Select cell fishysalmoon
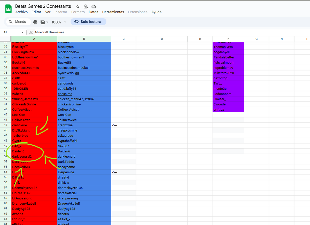310x225 pixels. (228, 63)
